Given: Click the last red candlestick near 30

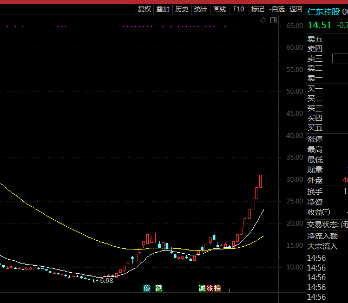Looking at the screenshot, I should tap(260, 181).
